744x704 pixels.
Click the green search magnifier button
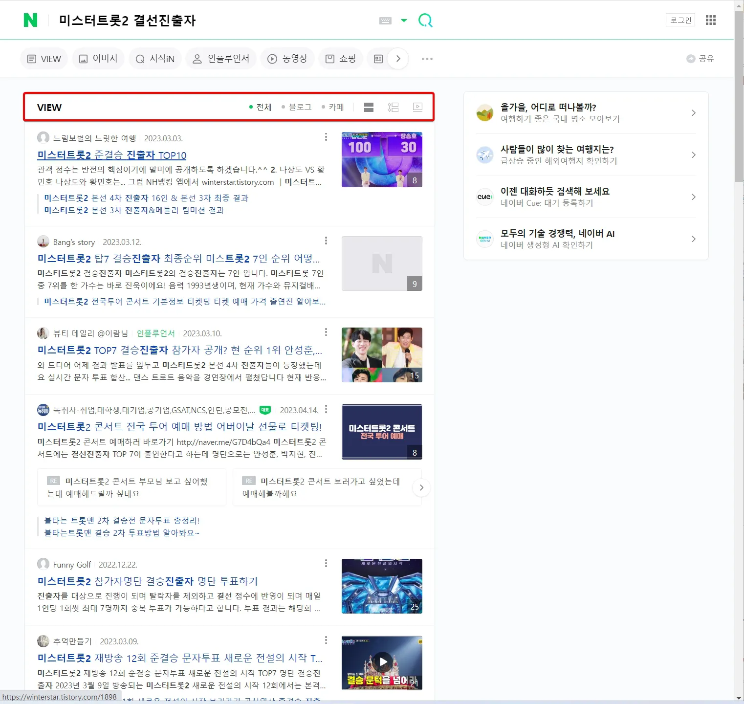pos(425,20)
